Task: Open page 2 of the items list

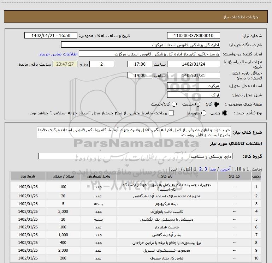Action: (200, 169)
